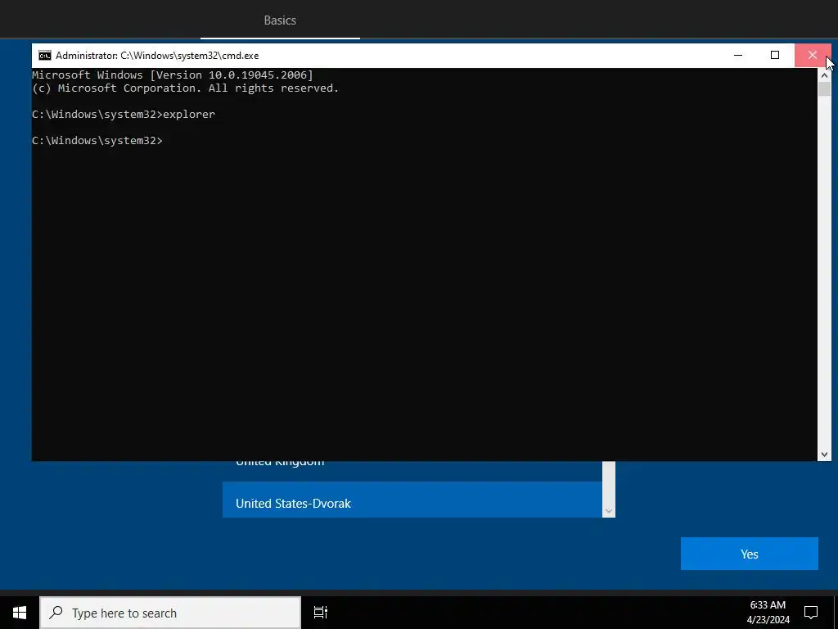Click the cmd.exe icon in title bar
This screenshot has height=629, width=838.
pos(45,56)
